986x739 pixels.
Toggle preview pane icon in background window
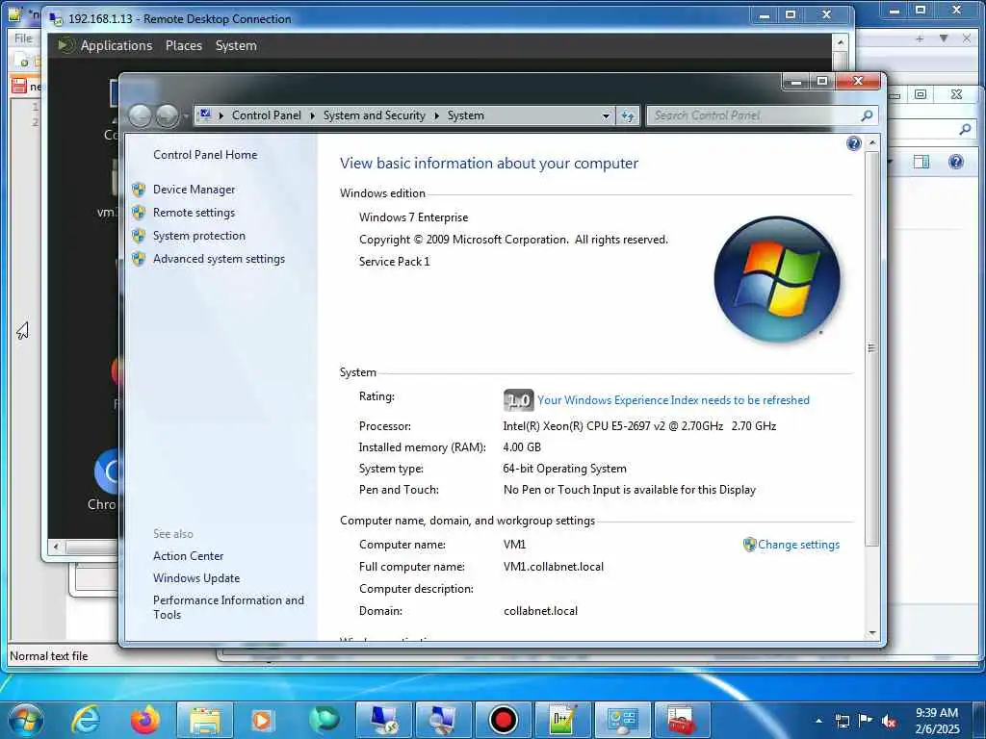coord(921,162)
